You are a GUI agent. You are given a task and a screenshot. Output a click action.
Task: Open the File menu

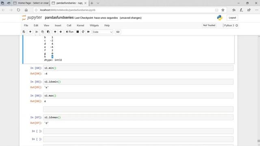[26, 26]
